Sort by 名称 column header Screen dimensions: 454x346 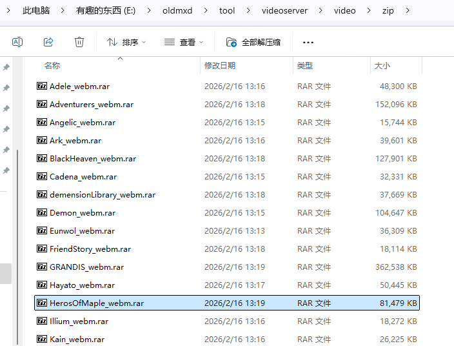(x=52, y=66)
